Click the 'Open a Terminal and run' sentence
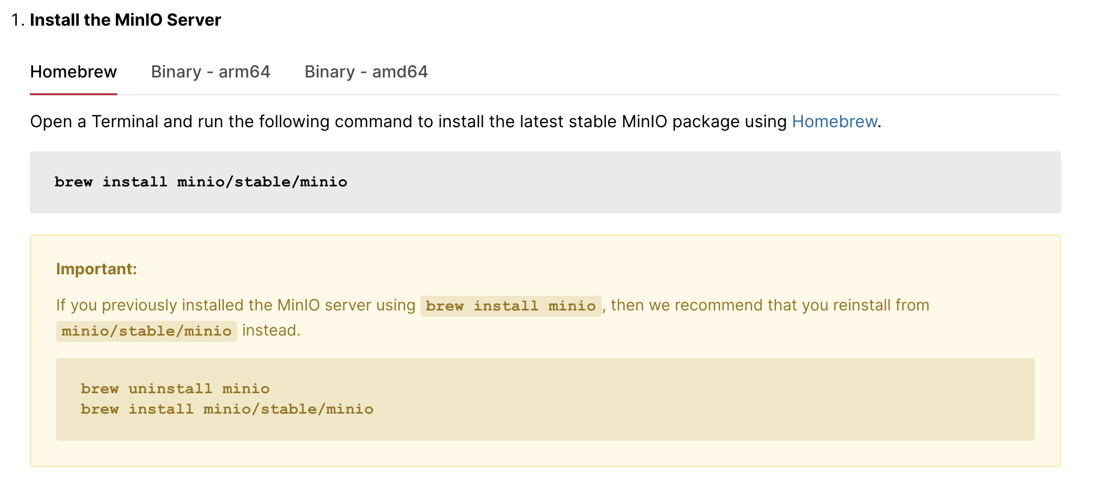1110x489 pixels. (x=455, y=121)
